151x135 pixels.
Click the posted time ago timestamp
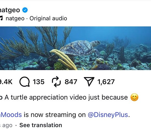[x=6, y=125]
